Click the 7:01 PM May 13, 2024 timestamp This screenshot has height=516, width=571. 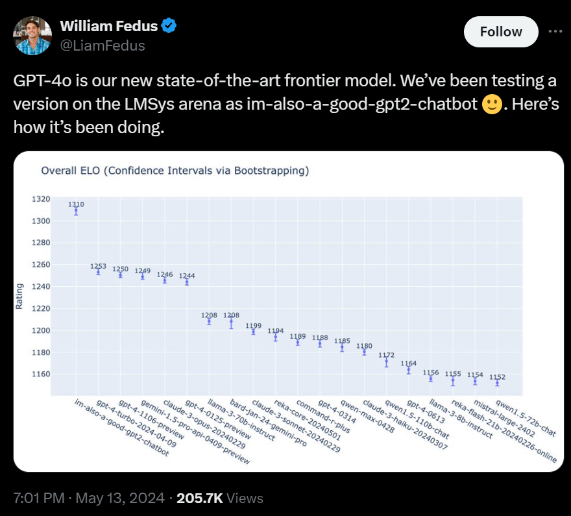pyautogui.click(x=87, y=498)
